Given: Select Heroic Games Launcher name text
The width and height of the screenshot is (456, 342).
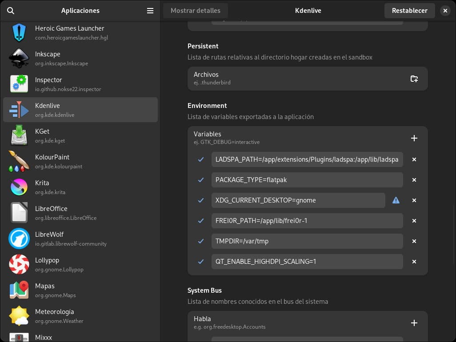Looking at the screenshot, I should pos(69,28).
